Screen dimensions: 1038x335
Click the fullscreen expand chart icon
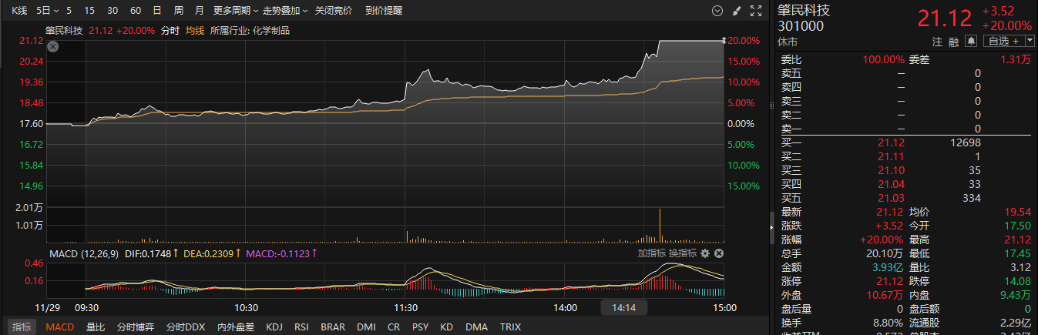point(756,11)
